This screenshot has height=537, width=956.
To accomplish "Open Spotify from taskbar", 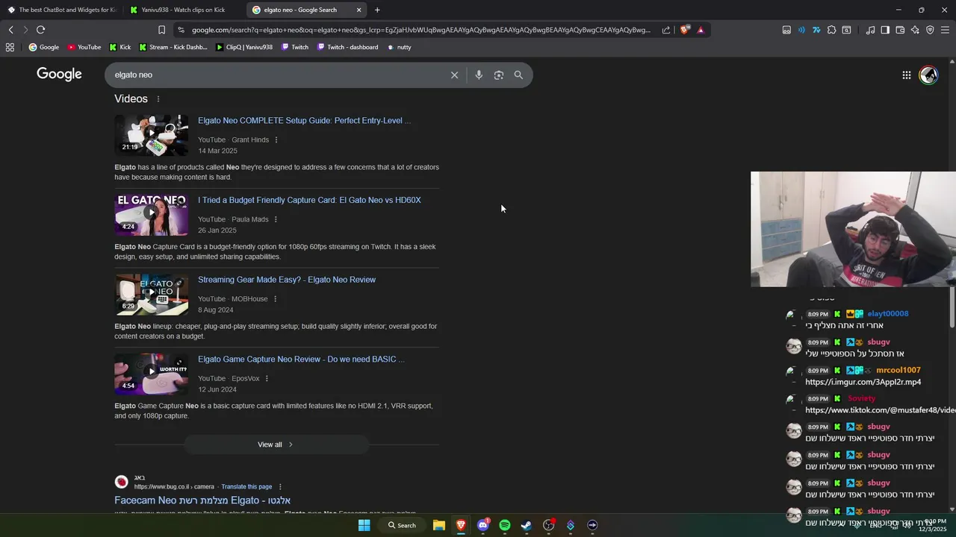I will click(x=505, y=525).
